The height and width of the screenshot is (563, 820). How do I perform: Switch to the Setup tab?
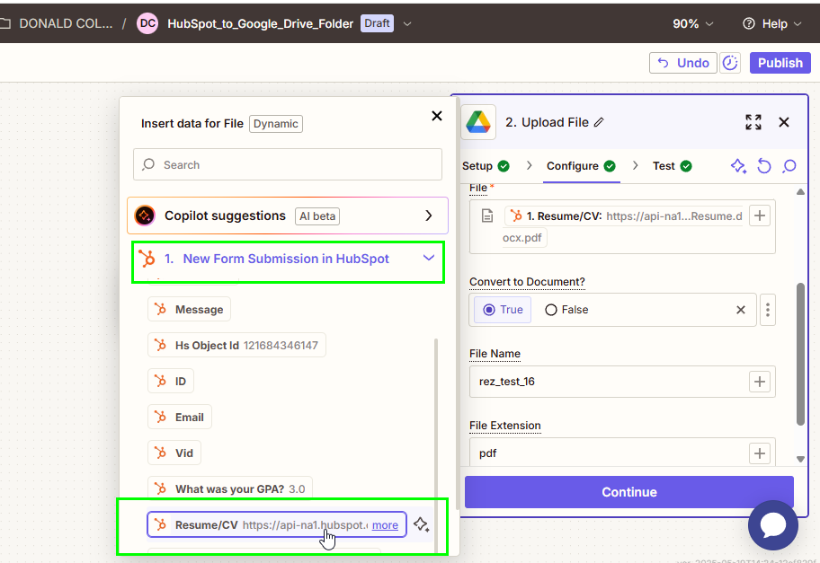[486, 166]
